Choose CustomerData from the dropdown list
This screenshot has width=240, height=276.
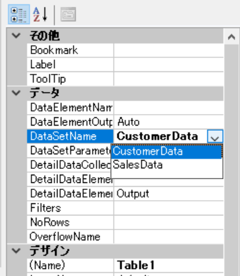point(167,152)
